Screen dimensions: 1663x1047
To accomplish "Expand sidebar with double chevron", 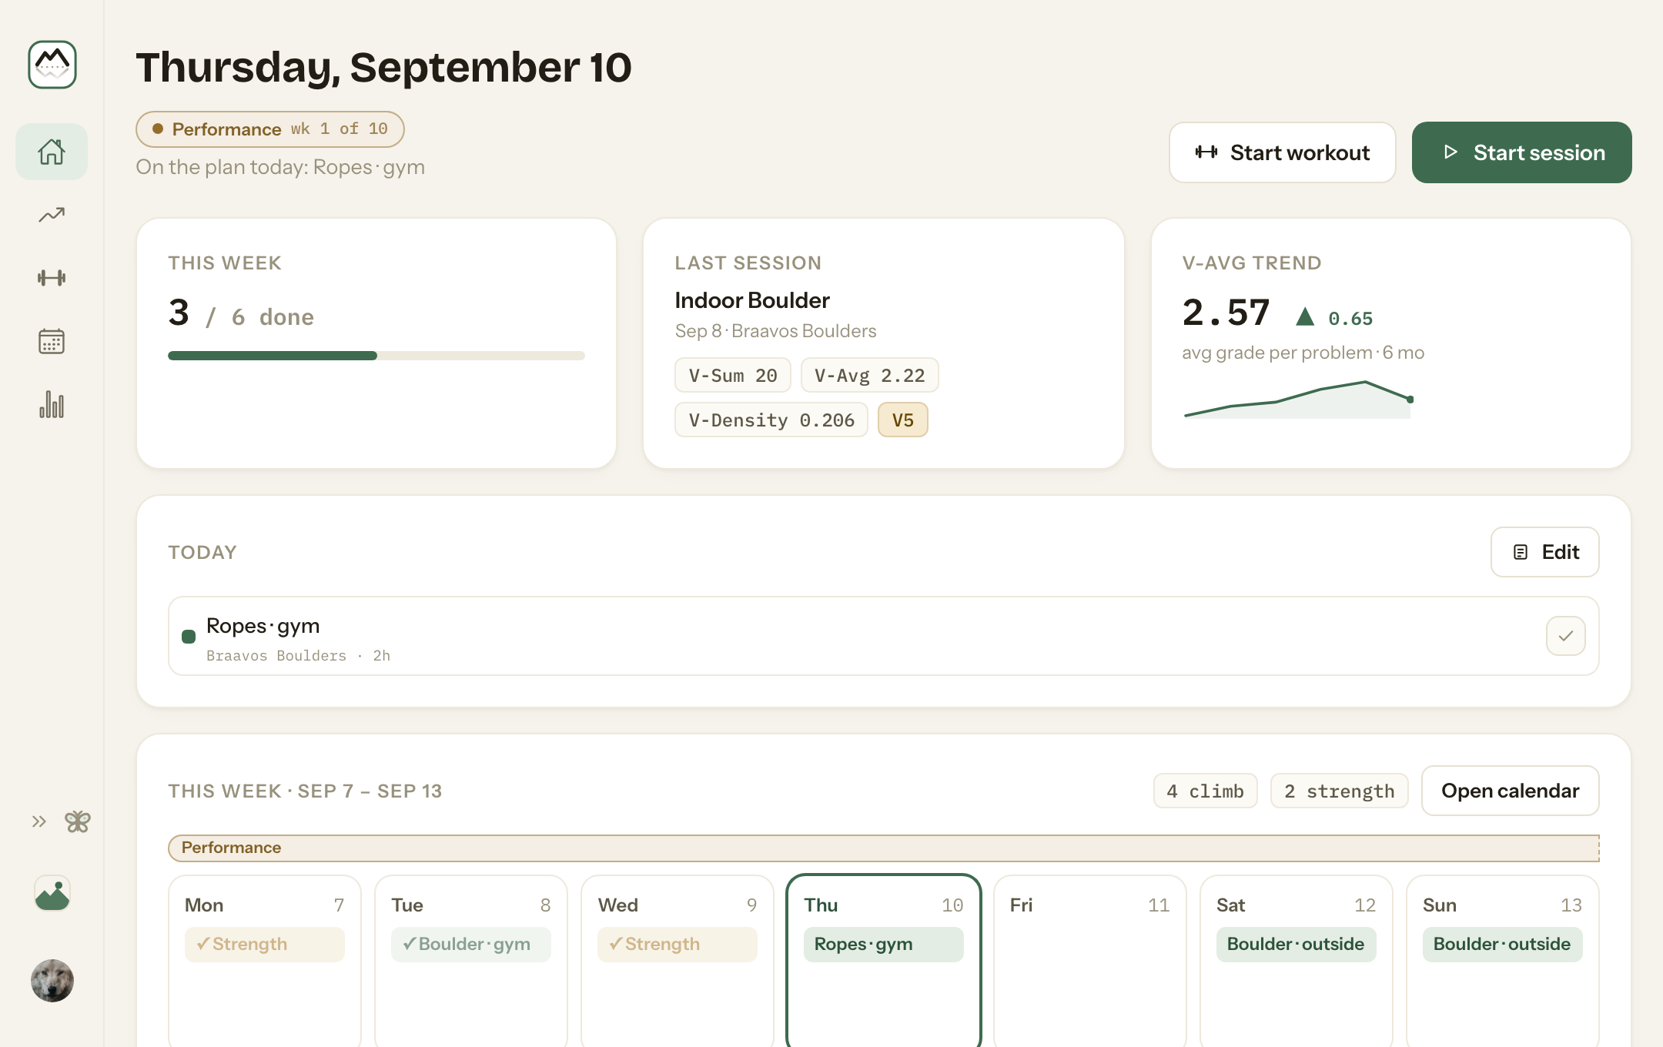I will [39, 821].
